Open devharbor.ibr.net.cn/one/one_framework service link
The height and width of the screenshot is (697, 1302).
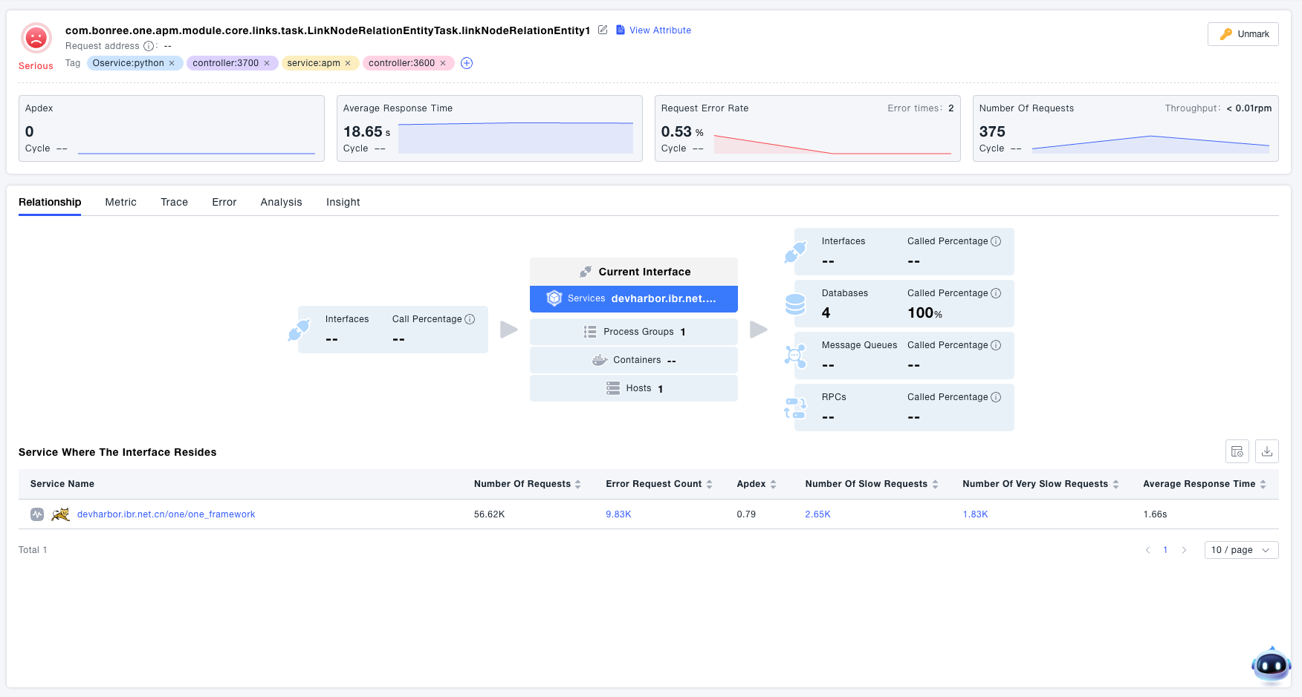point(166,514)
